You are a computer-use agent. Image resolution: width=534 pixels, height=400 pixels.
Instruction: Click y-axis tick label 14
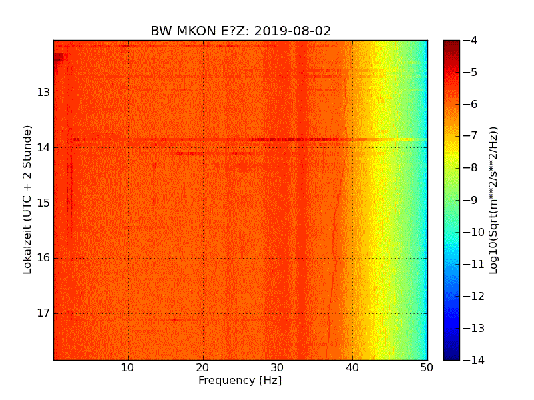43,147
